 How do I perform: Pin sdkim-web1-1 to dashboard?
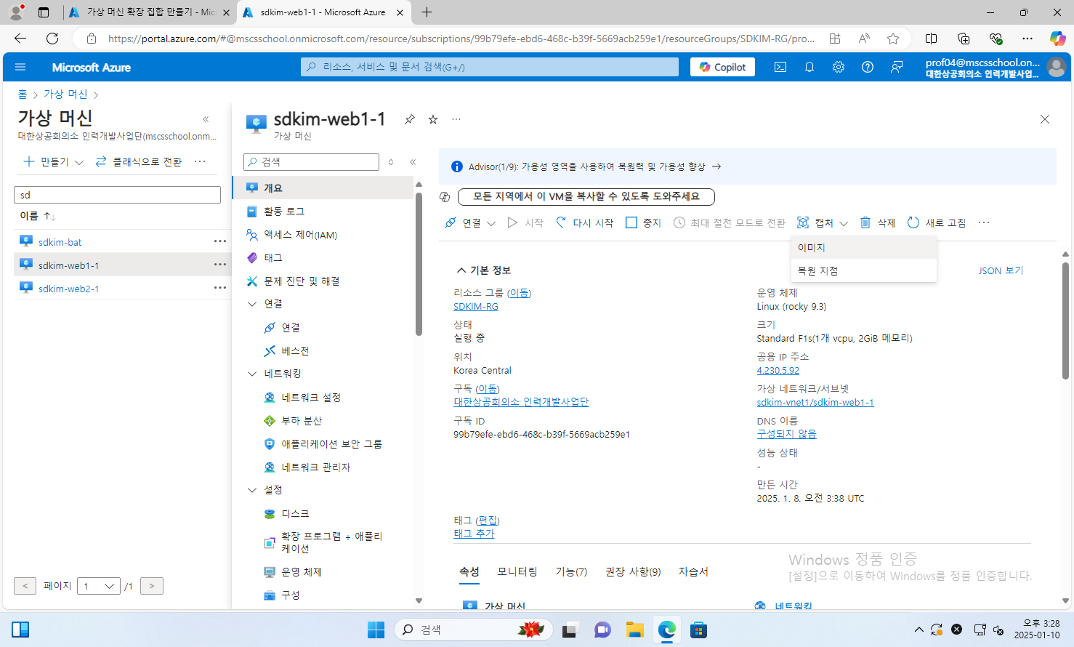(410, 119)
